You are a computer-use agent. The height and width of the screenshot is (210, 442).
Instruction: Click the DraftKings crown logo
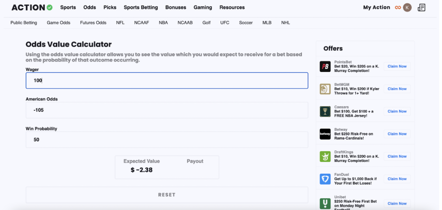point(325,156)
